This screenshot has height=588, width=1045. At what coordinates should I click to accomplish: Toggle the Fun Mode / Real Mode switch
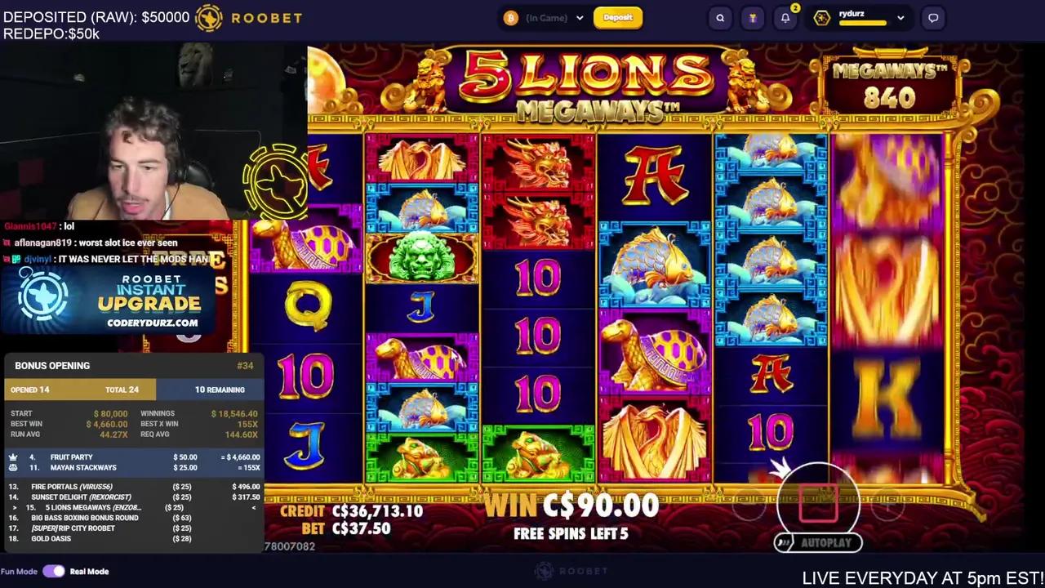pos(54,572)
